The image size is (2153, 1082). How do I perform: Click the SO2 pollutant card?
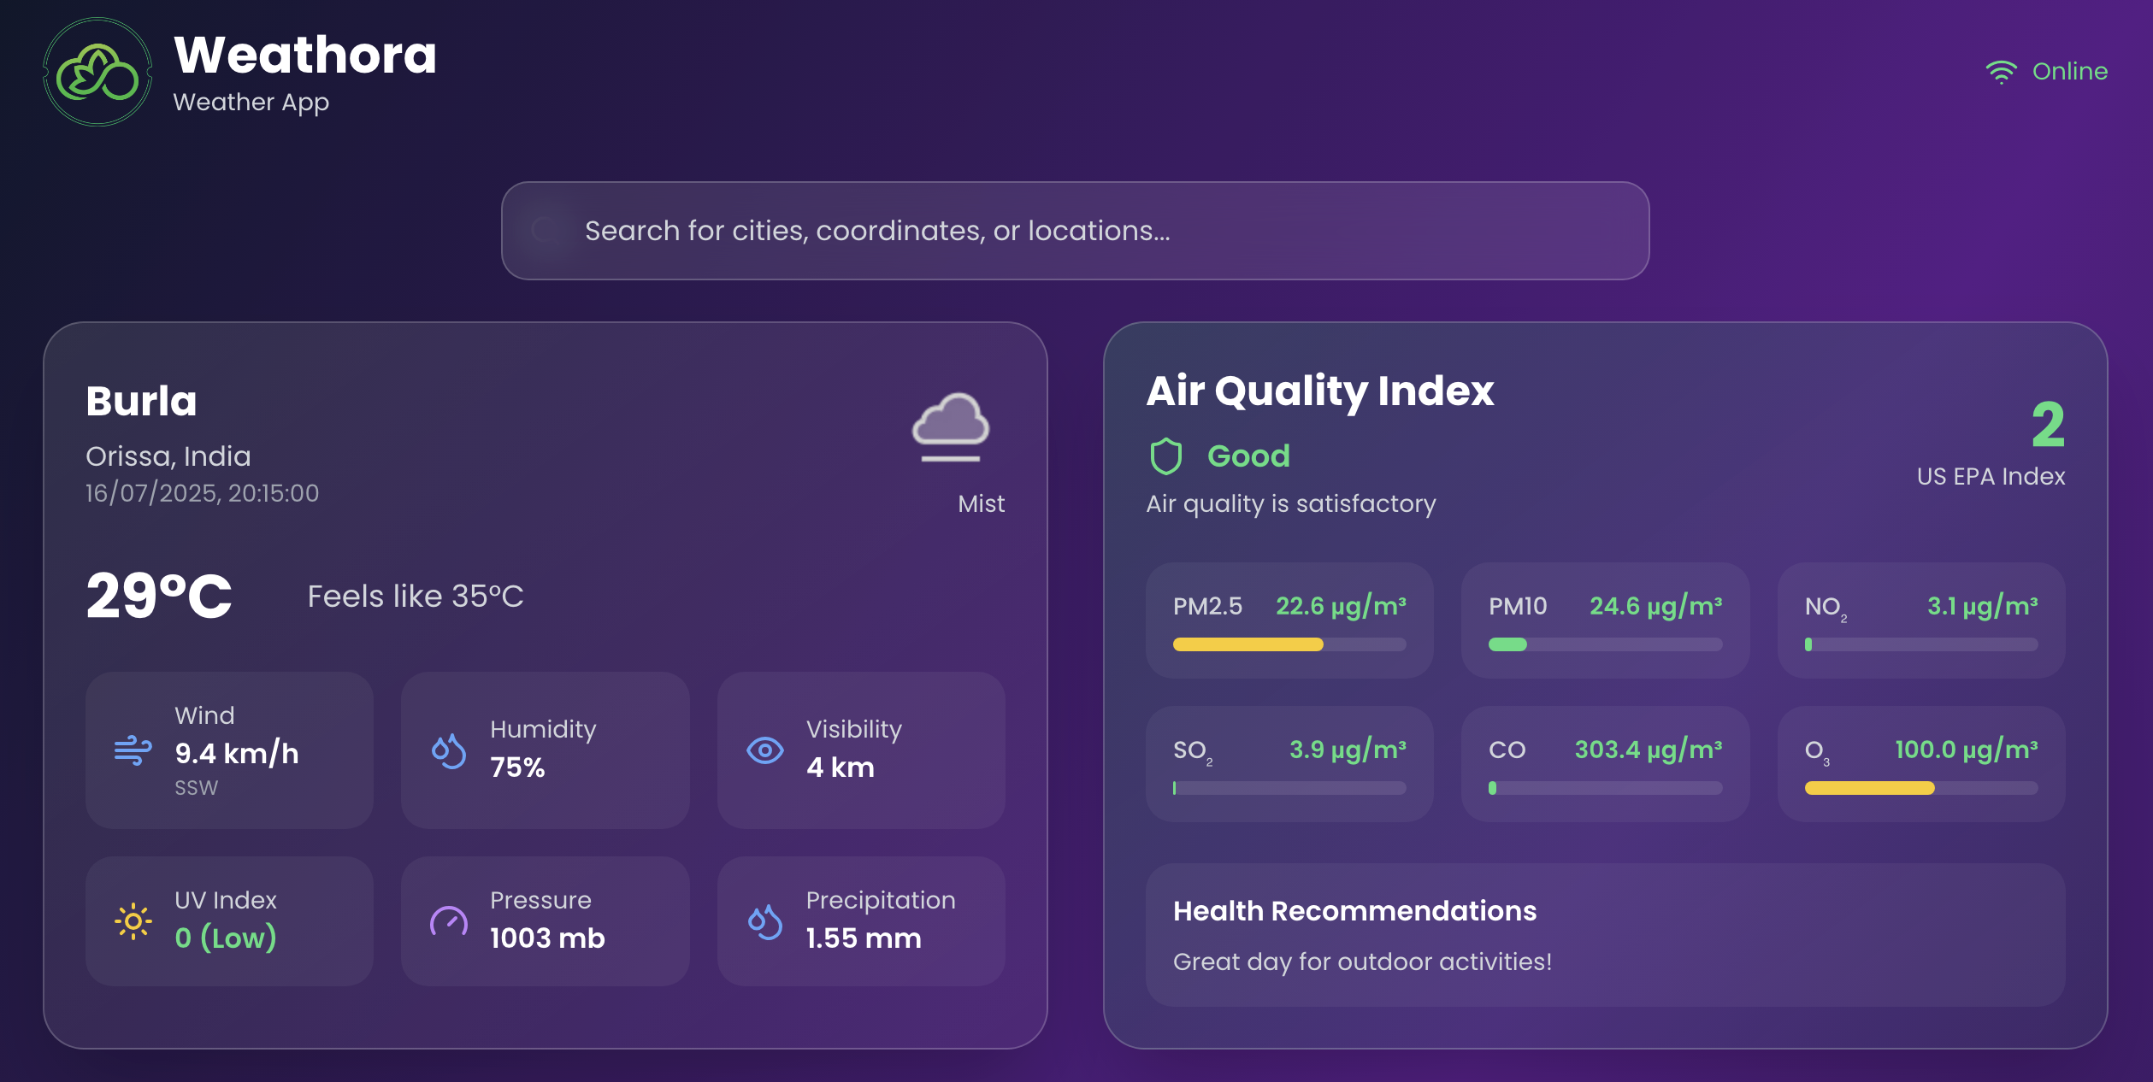click(x=1291, y=765)
